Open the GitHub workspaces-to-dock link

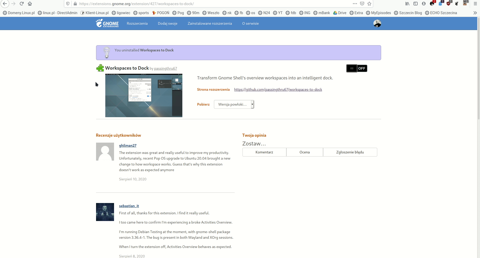pyautogui.click(x=278, y=89)
